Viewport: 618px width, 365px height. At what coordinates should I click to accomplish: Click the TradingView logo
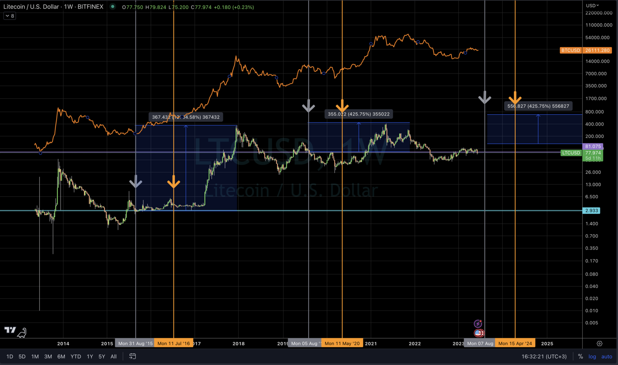[10, 330]
